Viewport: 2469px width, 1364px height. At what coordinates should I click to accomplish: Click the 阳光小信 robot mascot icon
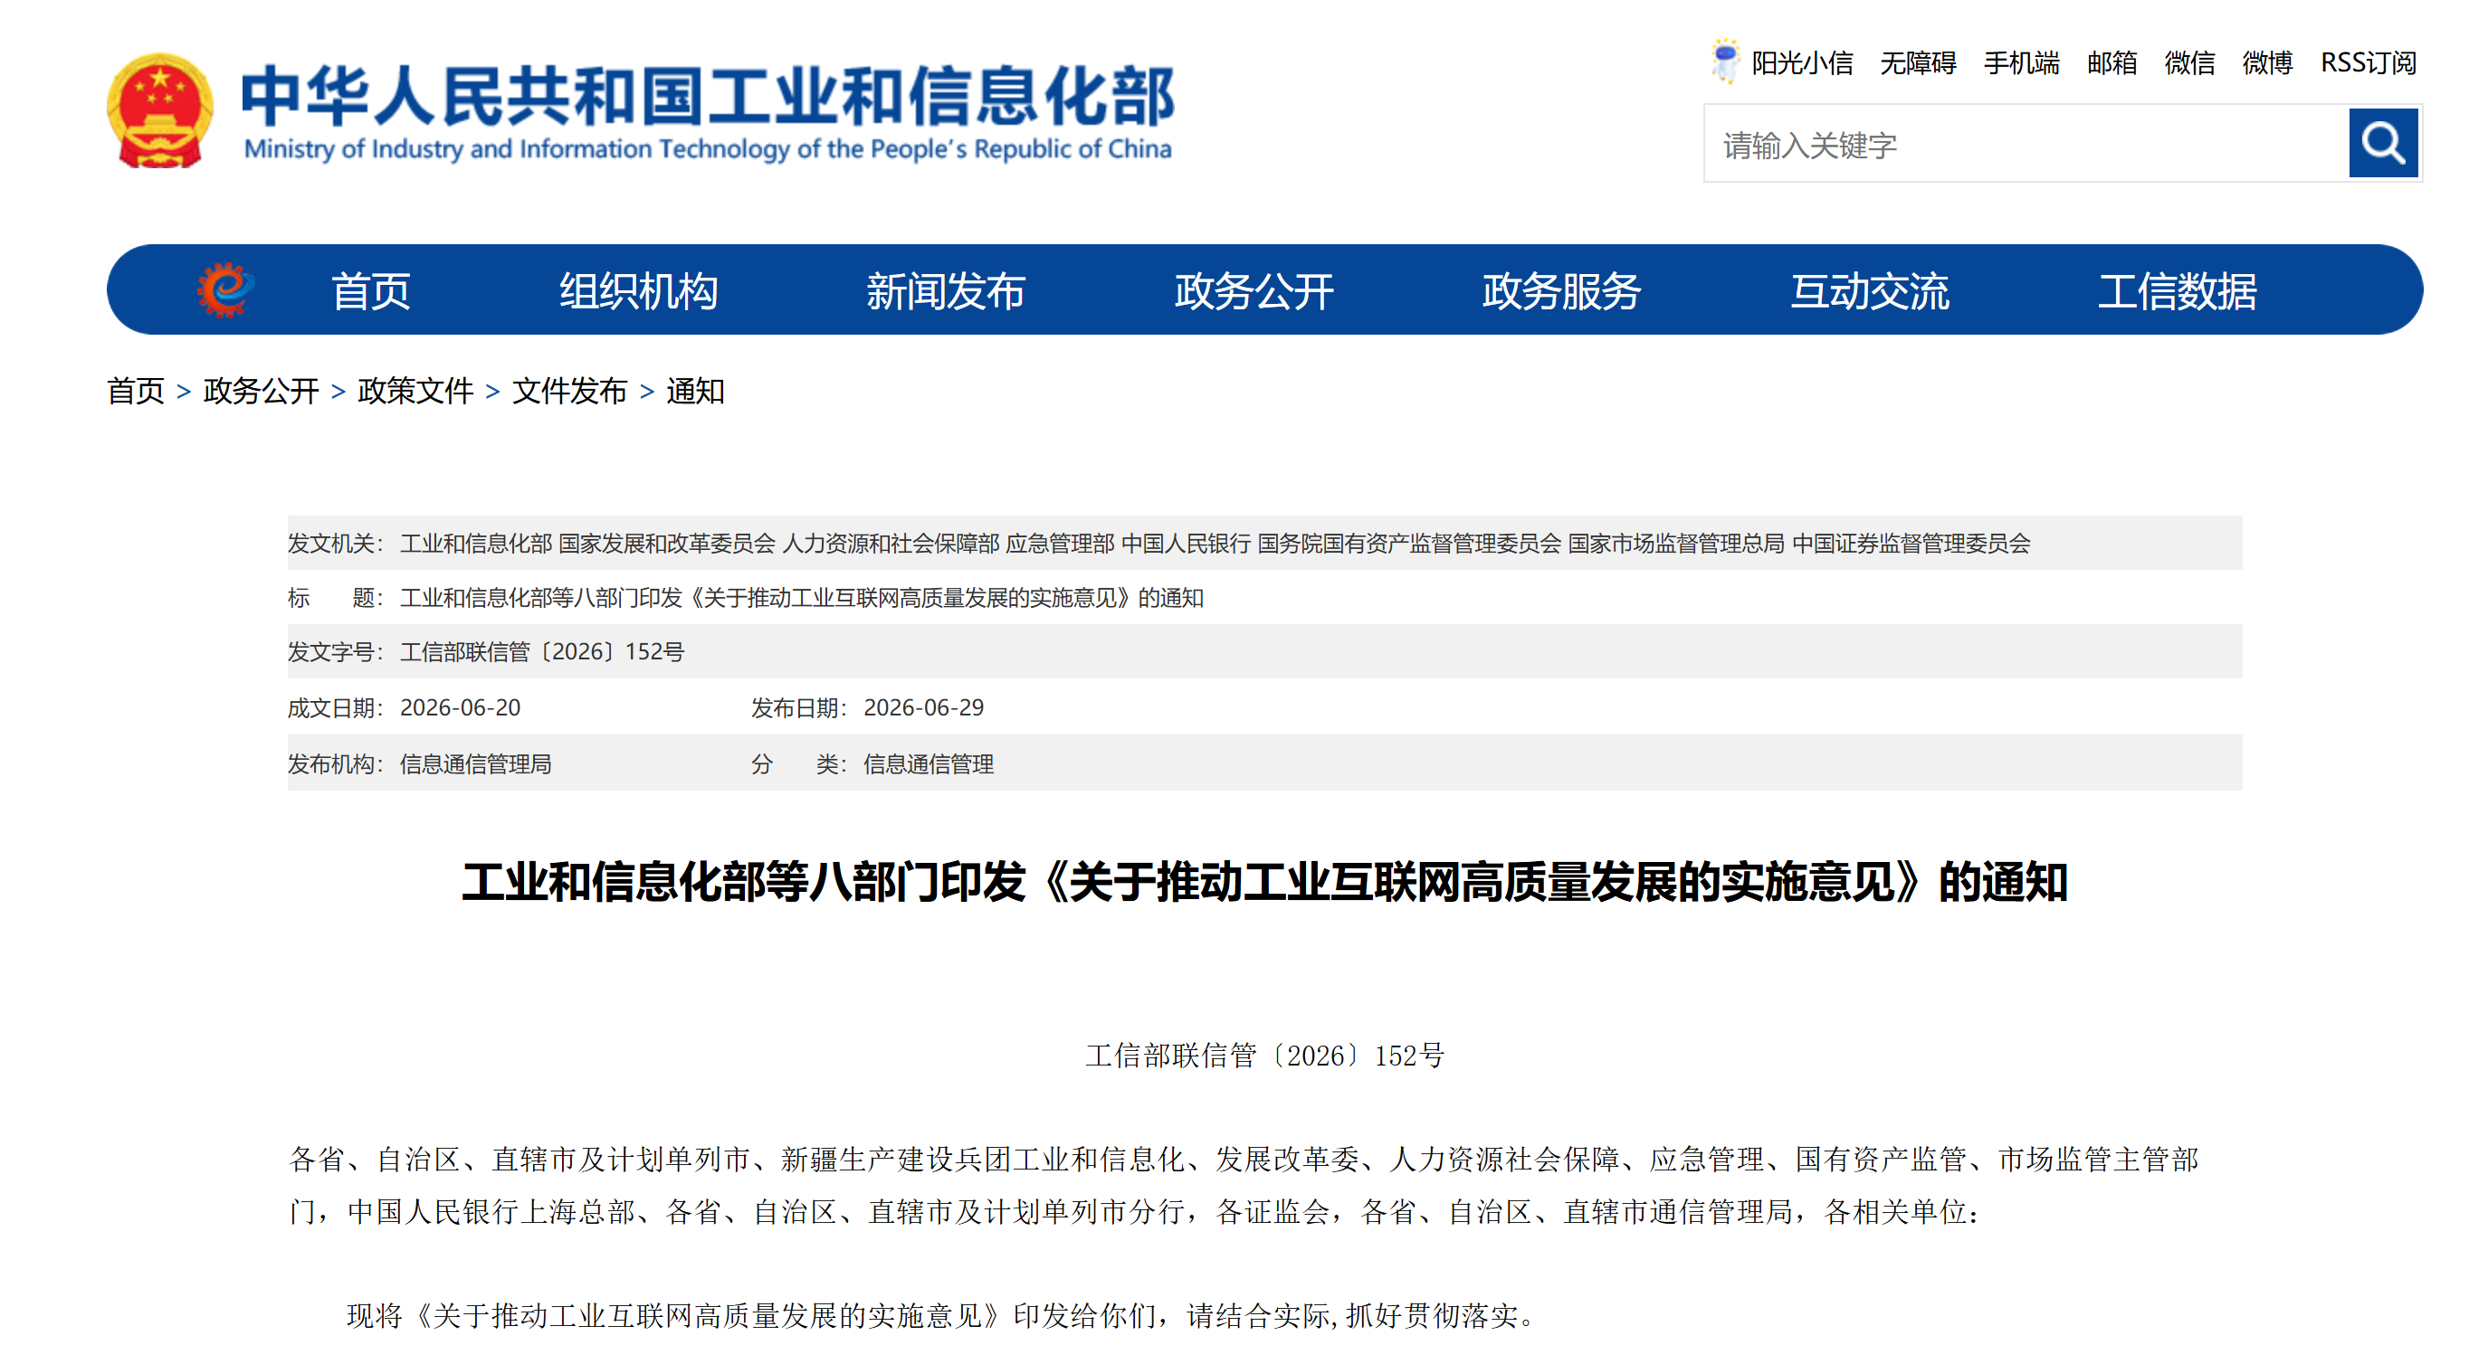pyautogui.click(x=1724, y=61)
